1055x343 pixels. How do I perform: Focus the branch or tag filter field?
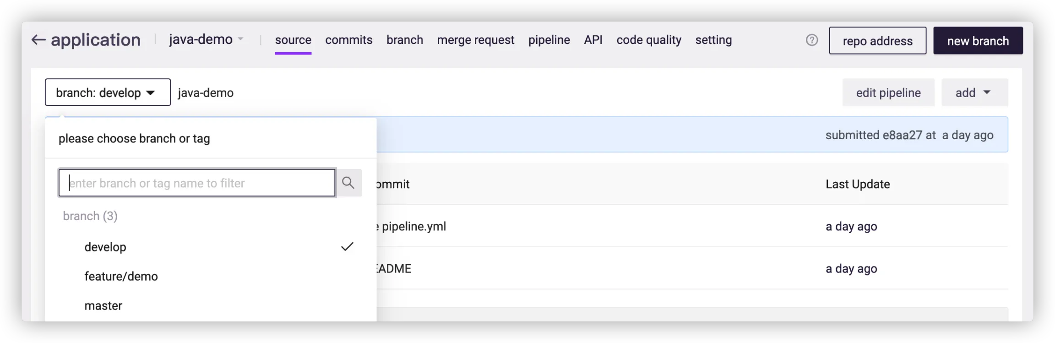click(x=197, y=183)
